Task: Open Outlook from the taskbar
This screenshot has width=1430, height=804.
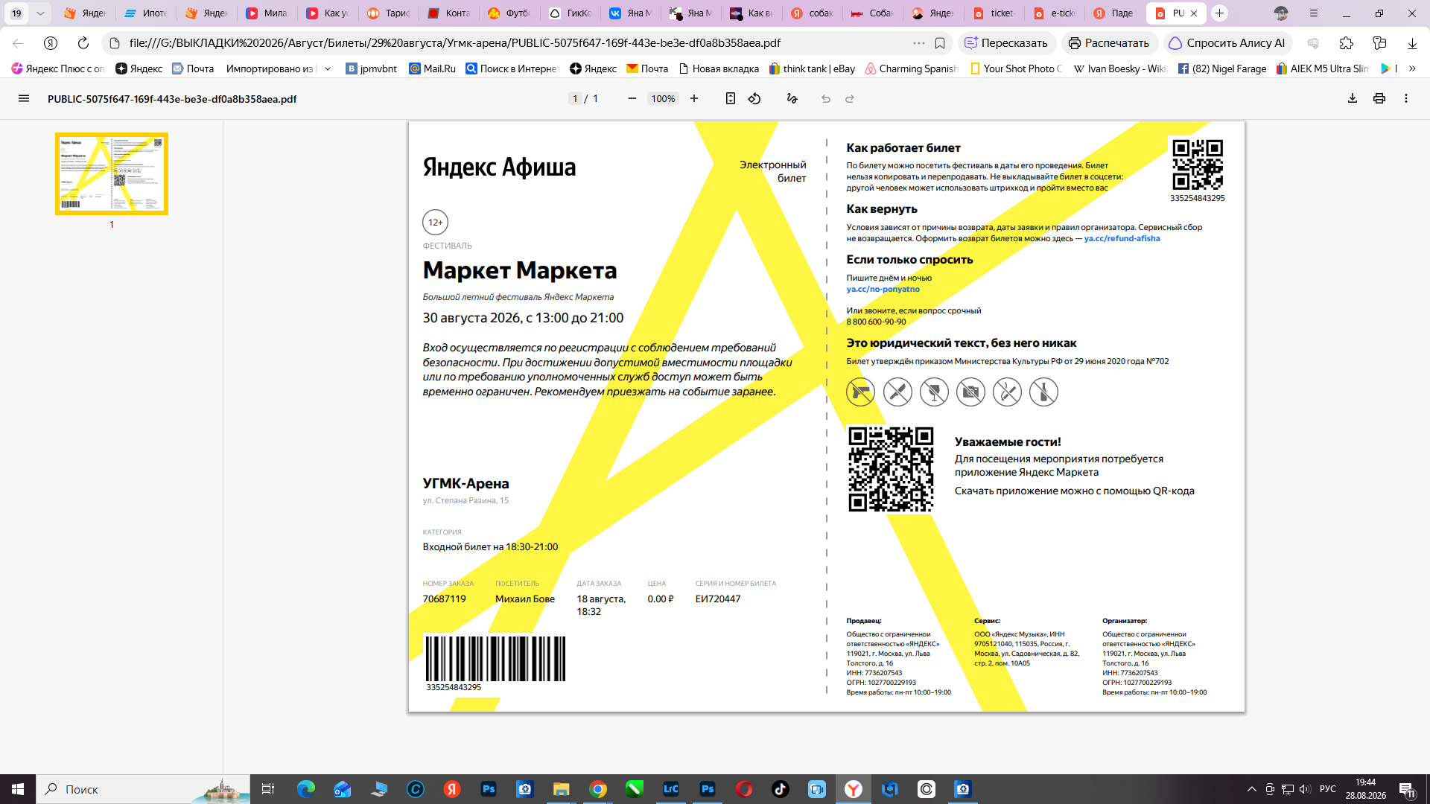Action: coord(343,789)
